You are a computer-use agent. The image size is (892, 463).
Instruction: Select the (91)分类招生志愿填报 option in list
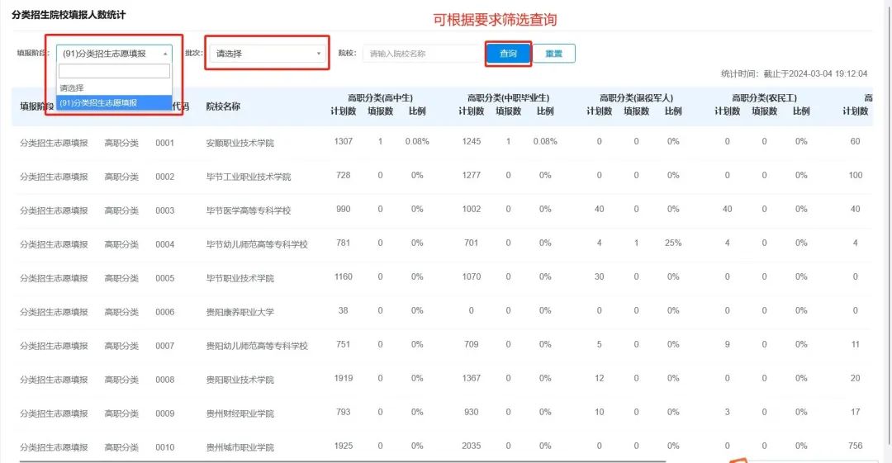(x=114, y=102)
